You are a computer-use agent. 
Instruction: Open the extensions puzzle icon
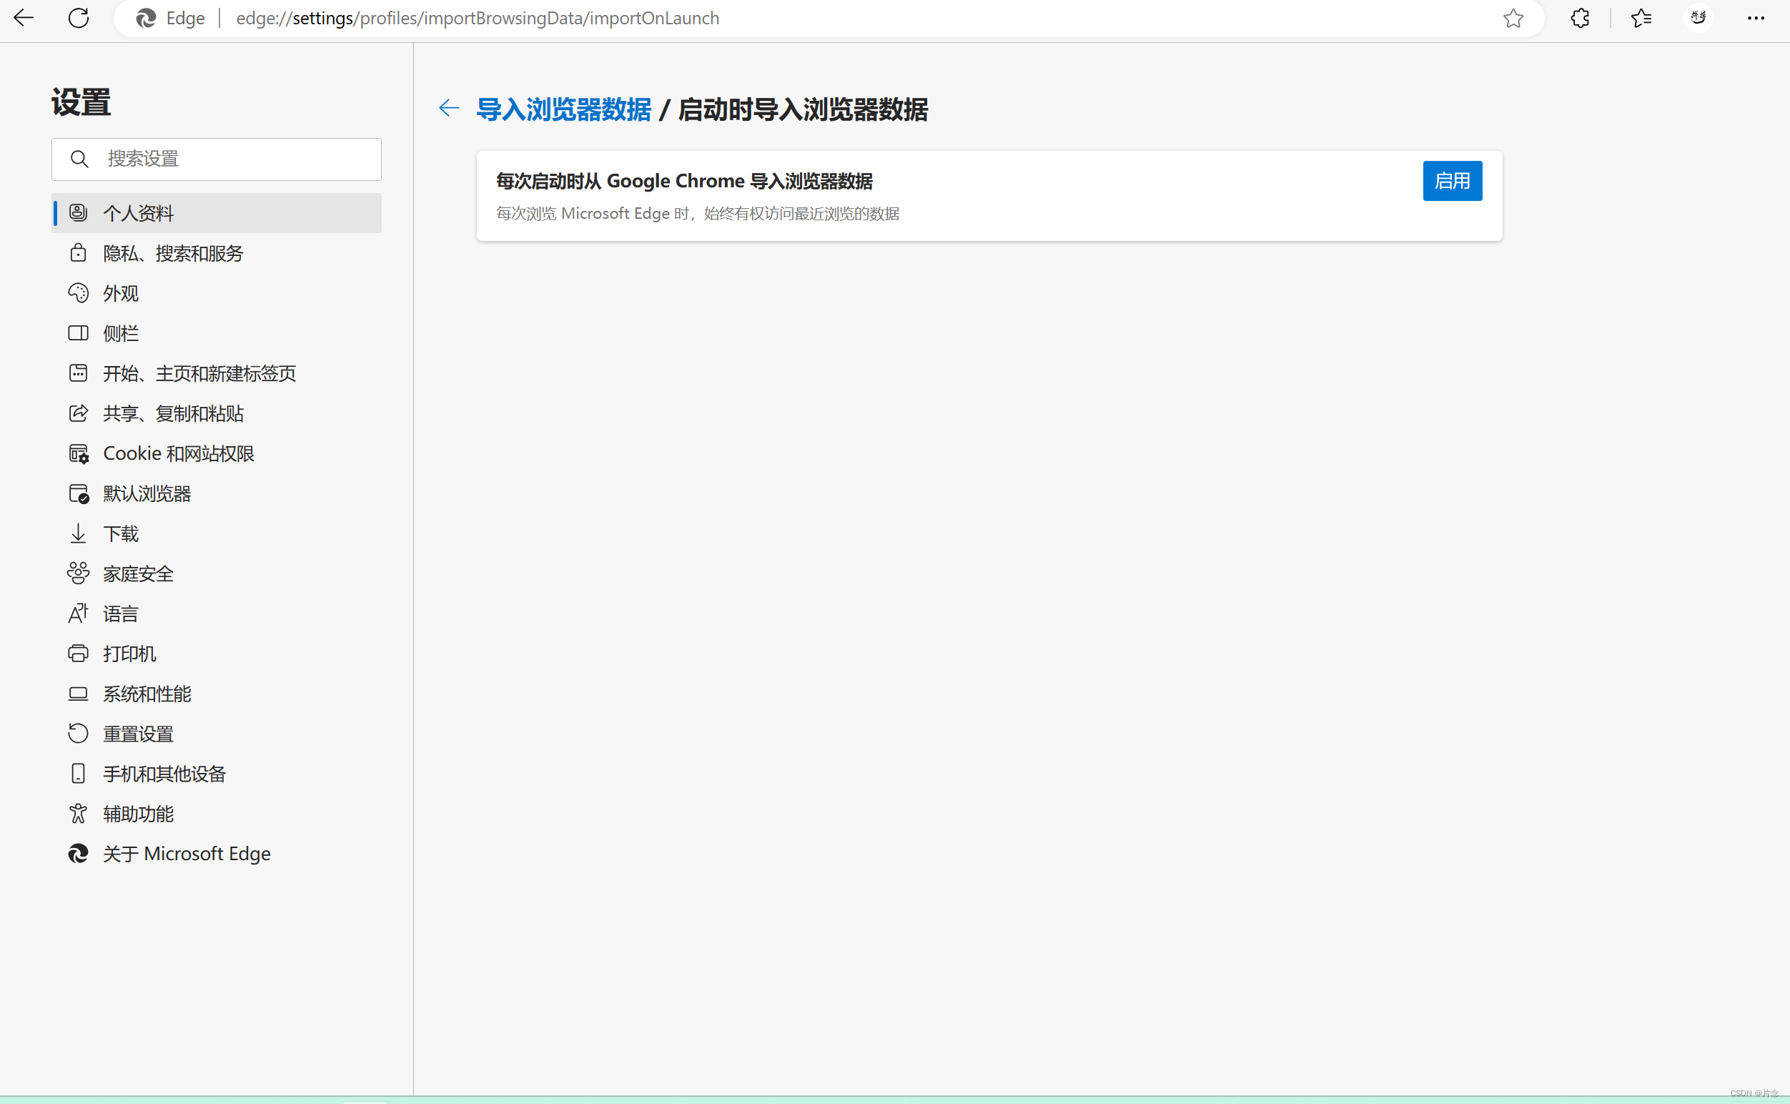coord(1580,19)
